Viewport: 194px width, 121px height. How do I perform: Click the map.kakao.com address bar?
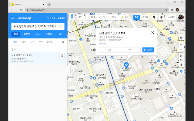[97, 10]
